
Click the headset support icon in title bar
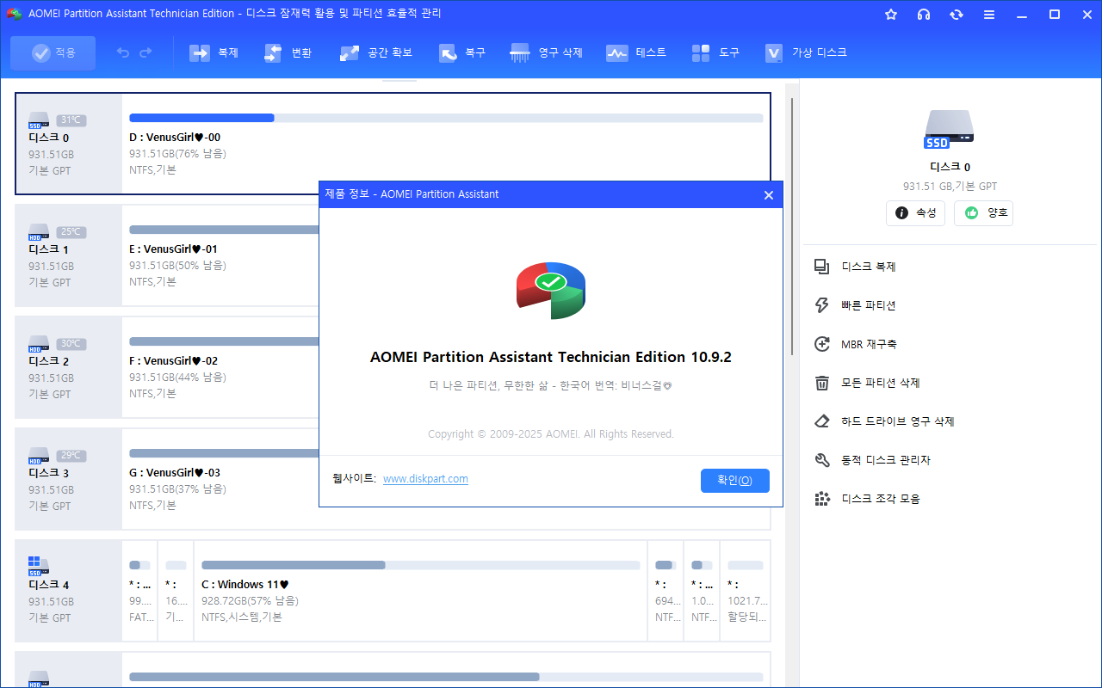pyautogui.click(x=924, y=15)
